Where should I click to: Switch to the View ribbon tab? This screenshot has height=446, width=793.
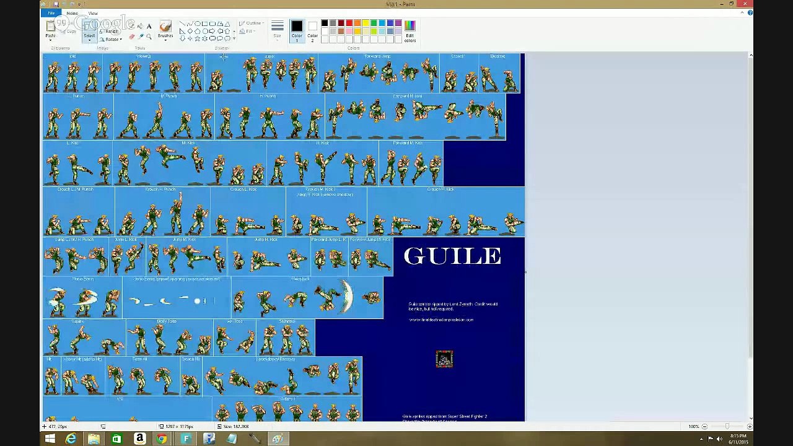coord(93,13)
